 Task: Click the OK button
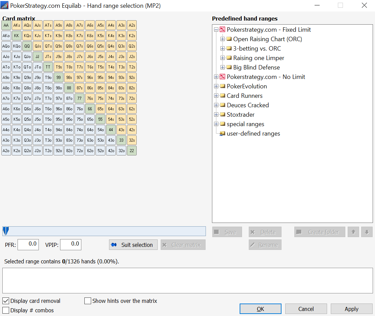[x=261, y=309]
